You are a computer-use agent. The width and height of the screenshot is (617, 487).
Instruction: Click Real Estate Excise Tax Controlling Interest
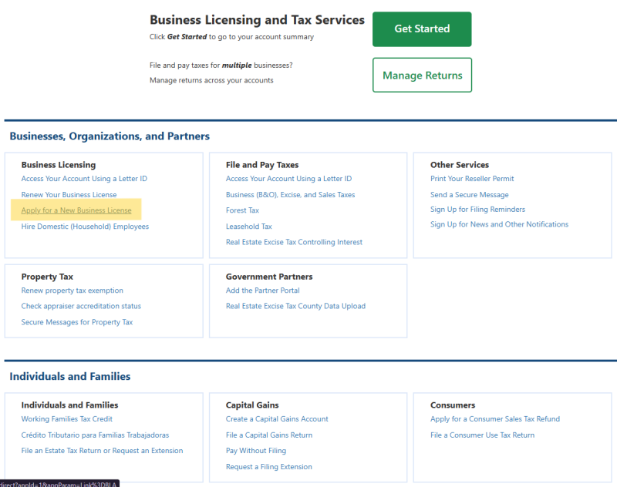click(x=294, y=242)
